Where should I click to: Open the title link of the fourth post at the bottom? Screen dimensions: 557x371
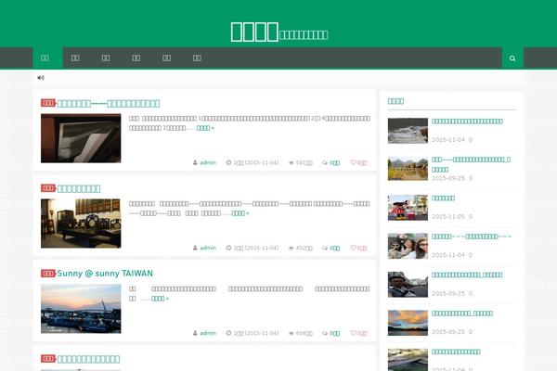pos(88,359)
